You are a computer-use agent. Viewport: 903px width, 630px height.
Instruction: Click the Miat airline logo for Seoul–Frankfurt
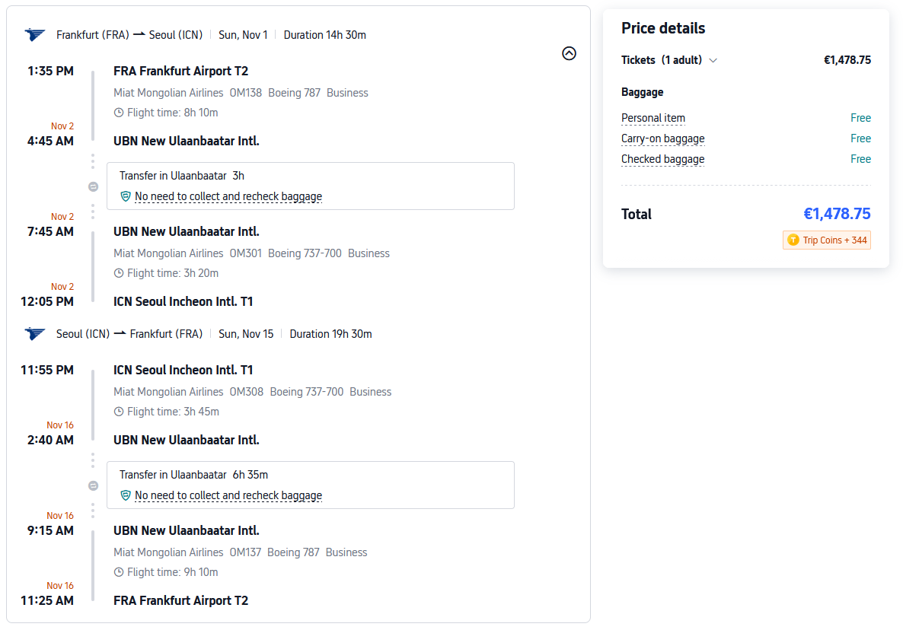point(35,333)
